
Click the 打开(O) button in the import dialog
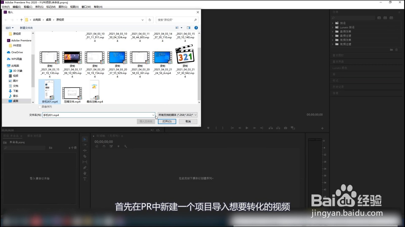pyautogui.click(x=167, y=121)
